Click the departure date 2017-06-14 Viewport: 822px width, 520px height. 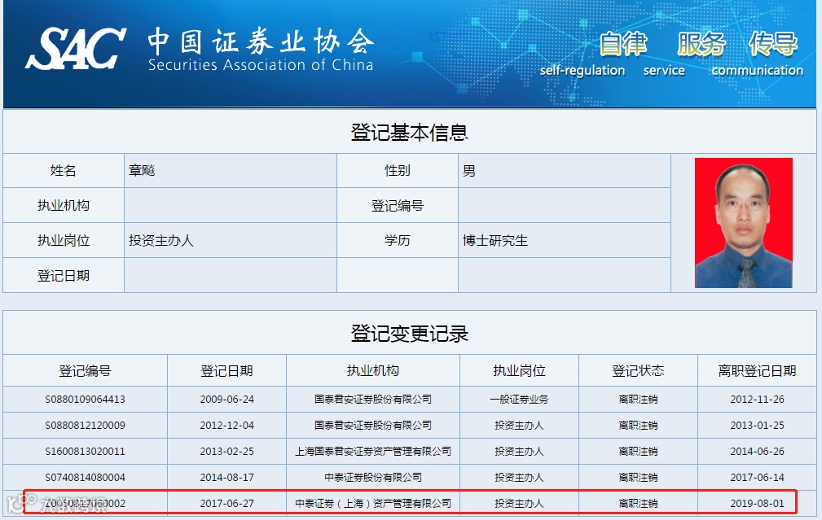(757, 478)
